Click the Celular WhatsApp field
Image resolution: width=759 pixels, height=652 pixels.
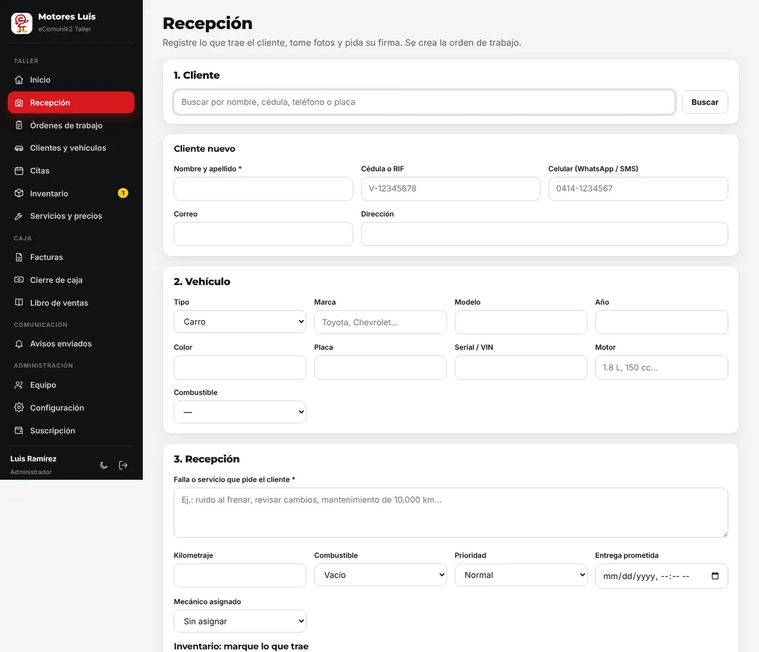coord(638,188)
